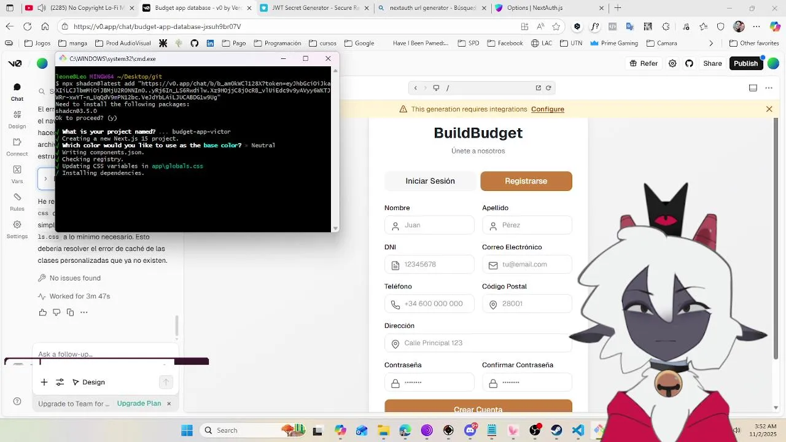Dislike the chat response with thumbs down
The width and height of the screenshot is (786, 442).
pyautogui.click(x=56, y=312)
